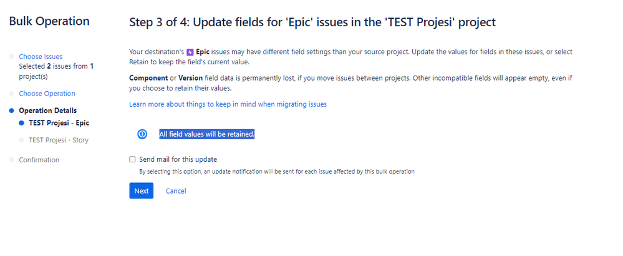
Task: Click the blue info circle icon
Action: [x=142, y=134]
